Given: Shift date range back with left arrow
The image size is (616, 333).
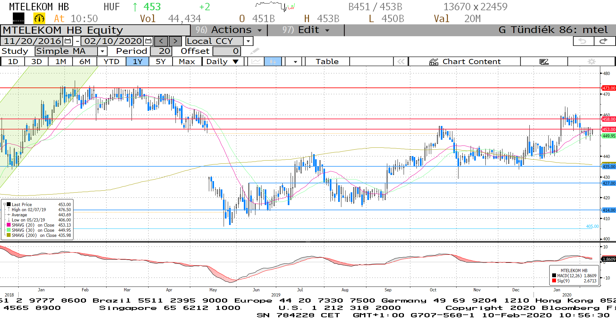Looking at the screenshot, I should [161, 41].
